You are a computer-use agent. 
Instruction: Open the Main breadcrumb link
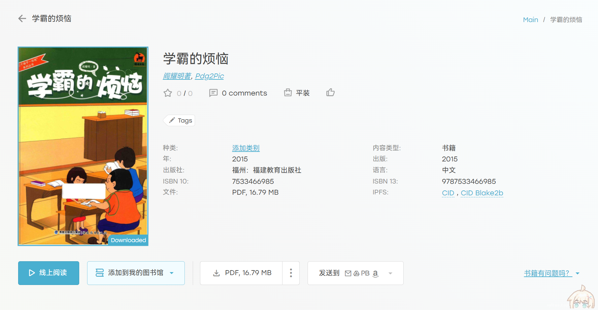click(530, 20)
